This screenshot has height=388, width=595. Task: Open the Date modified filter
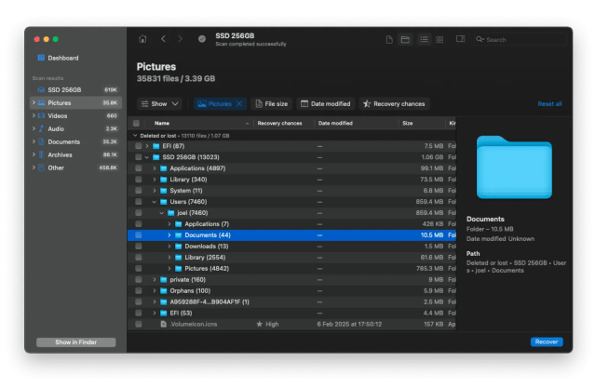point(326,103)
